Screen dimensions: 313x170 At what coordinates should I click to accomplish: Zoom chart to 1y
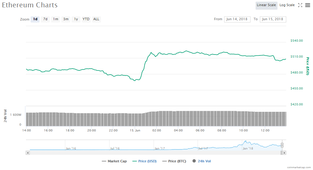76,19
